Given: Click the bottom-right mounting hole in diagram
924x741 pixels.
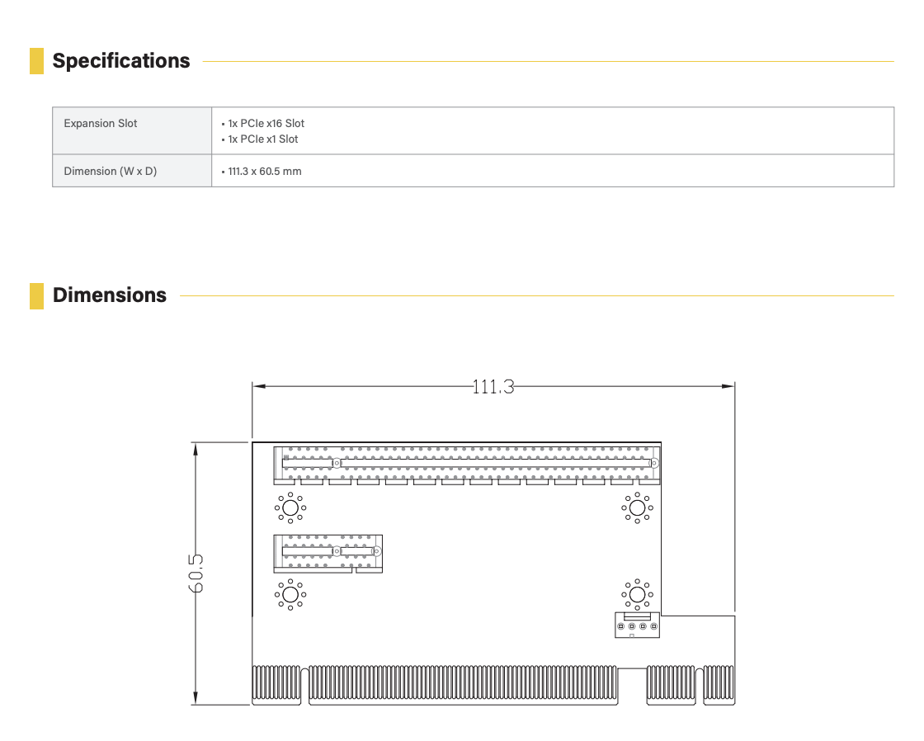Looking at the screenshot, I should click(x=636, y=594).
